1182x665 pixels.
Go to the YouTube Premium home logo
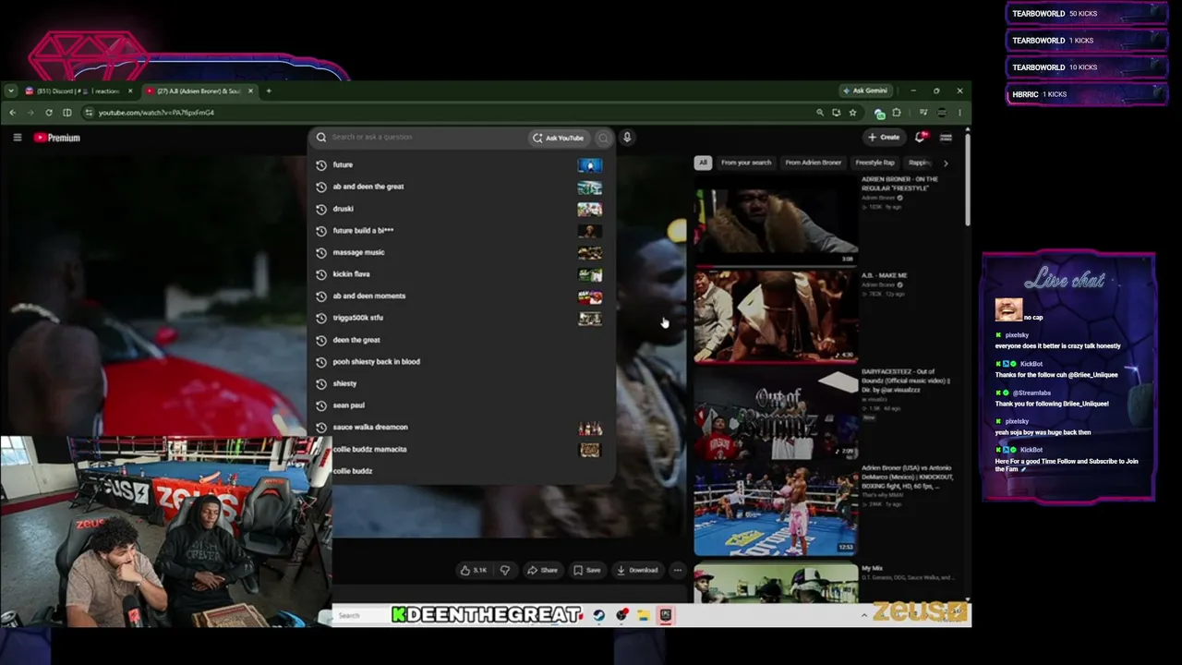point(57,138)
